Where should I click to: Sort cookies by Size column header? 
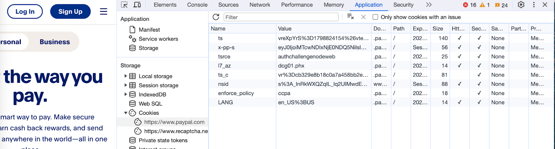point(440,28)
